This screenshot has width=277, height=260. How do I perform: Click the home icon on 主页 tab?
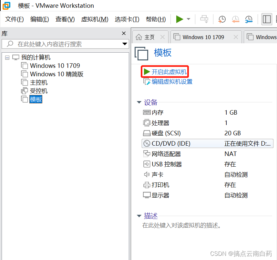tap(139, 37)
